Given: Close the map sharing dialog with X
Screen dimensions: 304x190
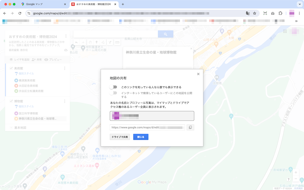Looking at the screenshot, I should tap(198, 74).
